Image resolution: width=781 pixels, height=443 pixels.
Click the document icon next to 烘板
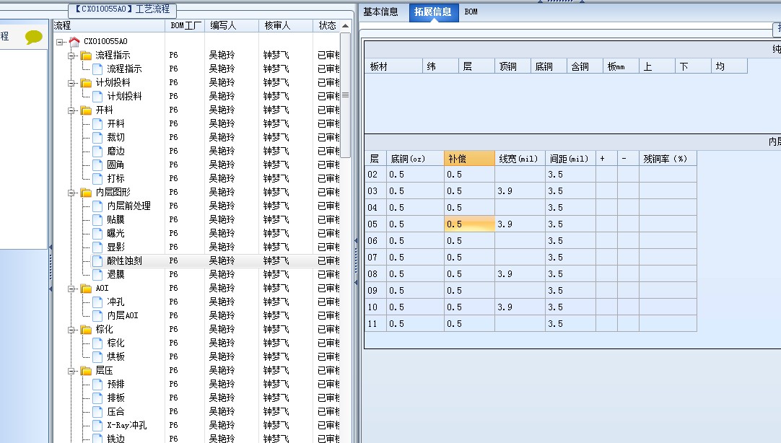(97, 357)
